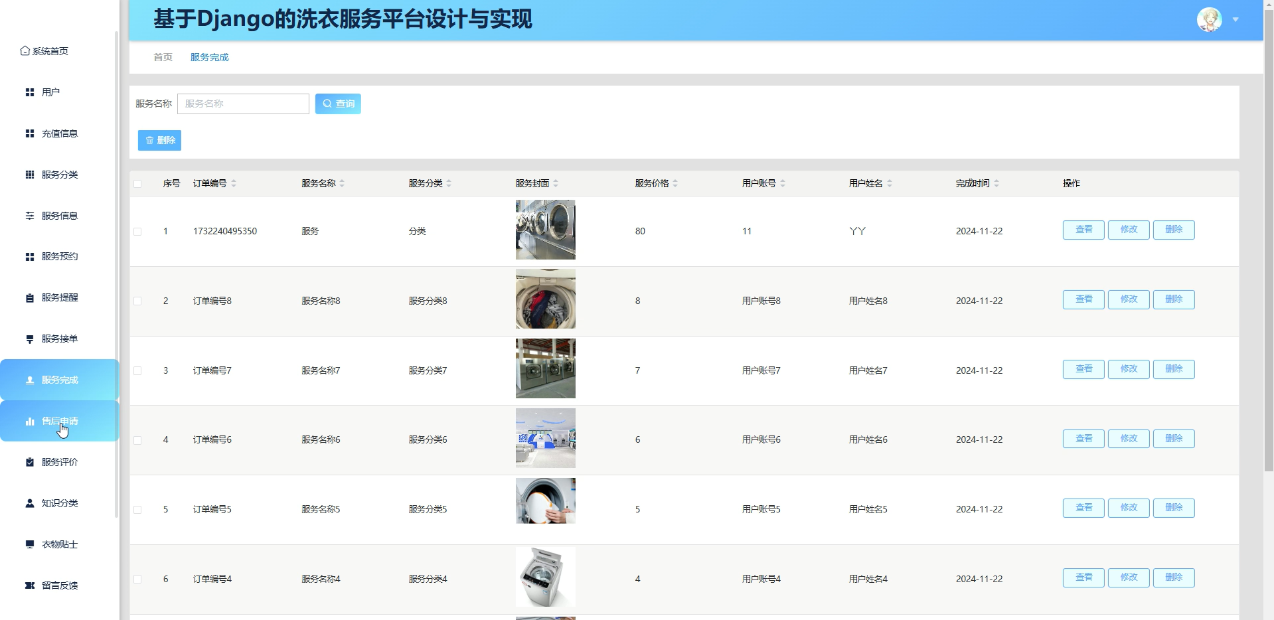The image size is (1274, 620).
Task: Click the 服务接单 sidebar icon
Action: click(30, 339)
